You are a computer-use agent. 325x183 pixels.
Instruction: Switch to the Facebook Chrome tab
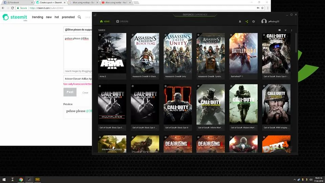(18, 2)
